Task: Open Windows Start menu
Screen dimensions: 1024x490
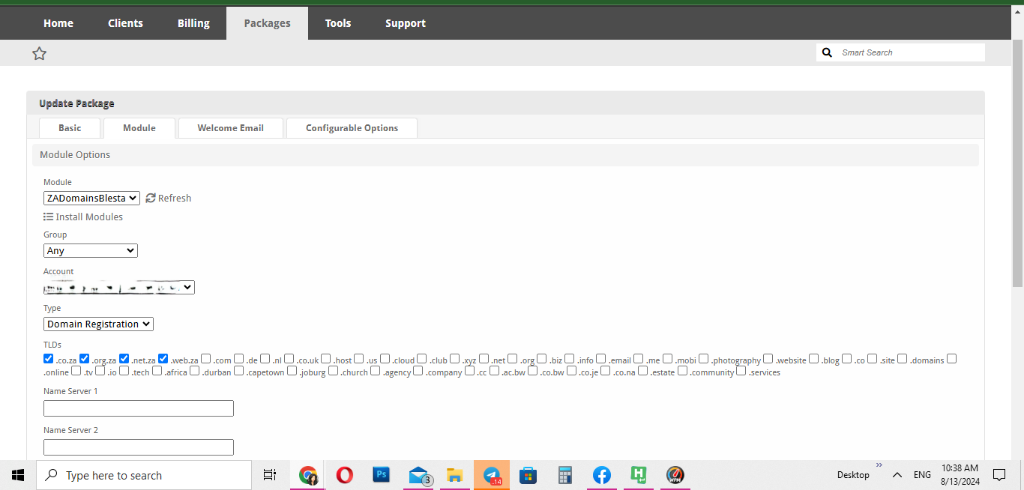Action: click(18, 475)
